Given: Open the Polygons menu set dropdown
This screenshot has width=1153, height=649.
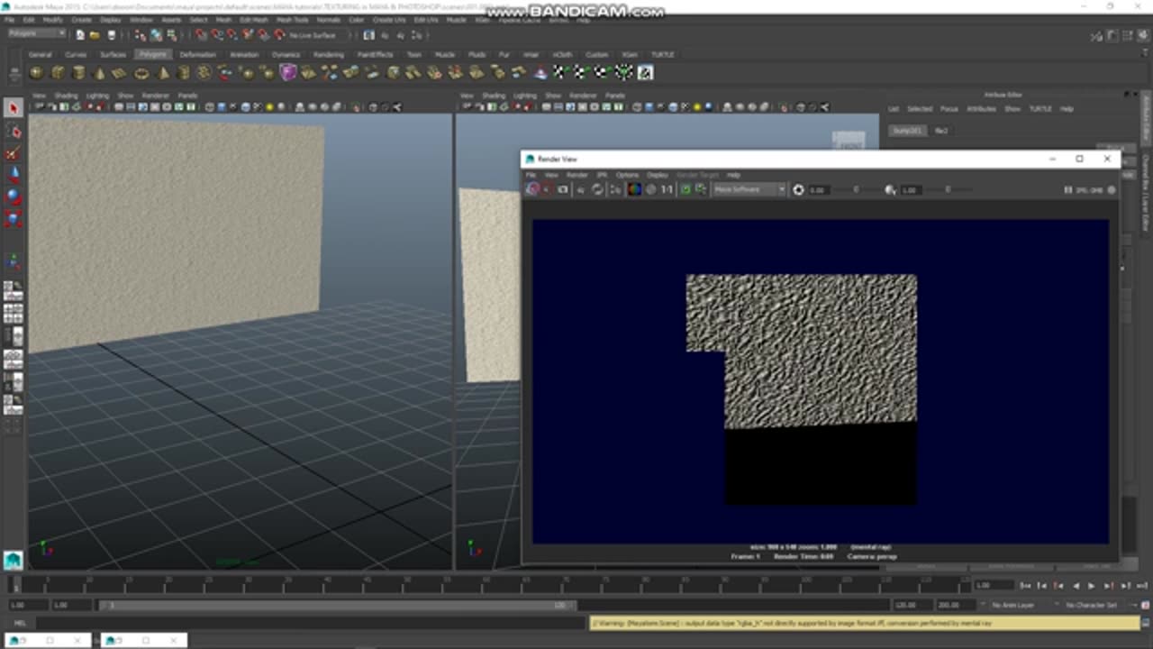Looking at the screenshot, I should click(36, 34).
